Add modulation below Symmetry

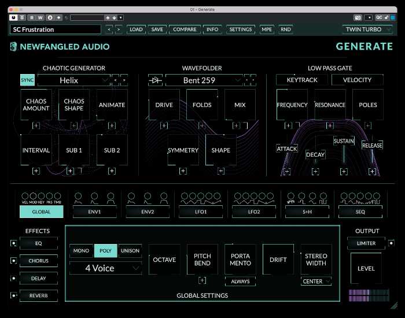(183, 171)
